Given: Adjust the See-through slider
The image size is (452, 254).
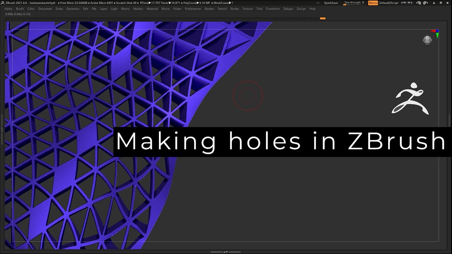Looking at the screenshot, I should tap(354, 3).
